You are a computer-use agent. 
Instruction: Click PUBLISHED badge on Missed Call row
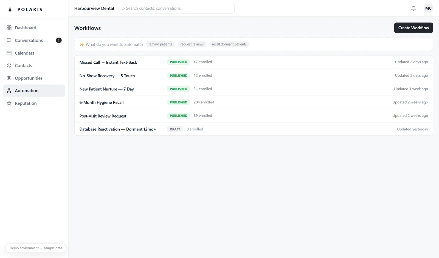click(x=178, y=62)
